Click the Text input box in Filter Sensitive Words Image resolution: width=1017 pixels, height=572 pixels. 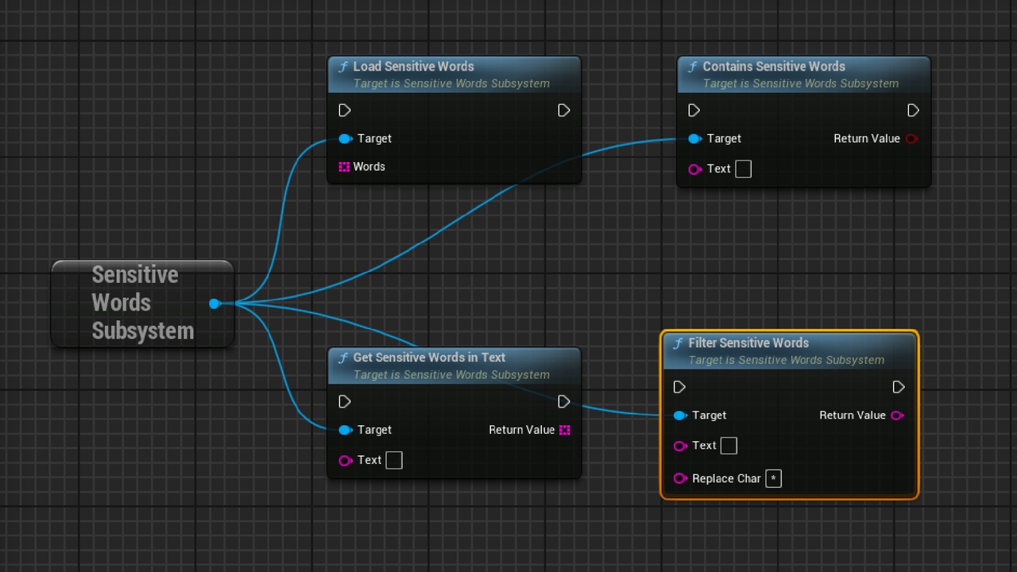coord(729,446)
